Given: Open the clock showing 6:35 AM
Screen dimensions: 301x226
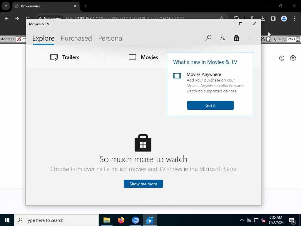Looking at the screenshot, I should coord(276,220).
